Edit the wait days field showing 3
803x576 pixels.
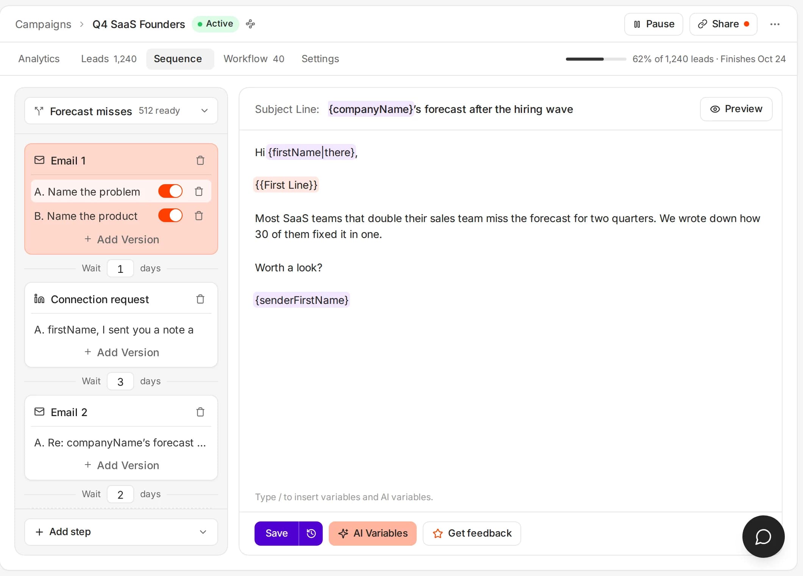[x=120, y=382]
